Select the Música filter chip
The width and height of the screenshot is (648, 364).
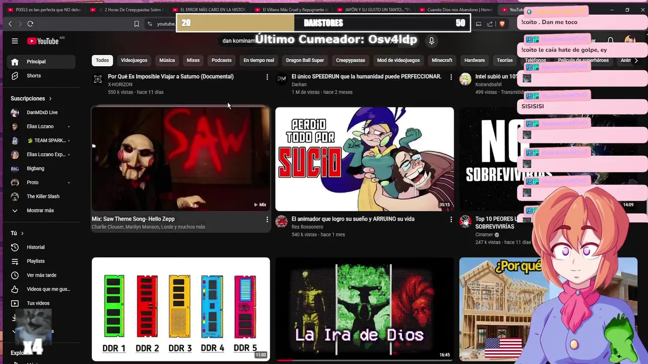click(x=167, y=60)
